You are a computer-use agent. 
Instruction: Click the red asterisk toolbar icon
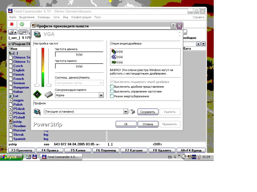point(12,24)
